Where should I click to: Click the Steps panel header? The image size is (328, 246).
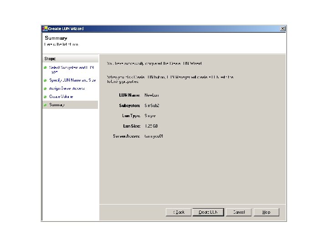[x=70, y=59]
